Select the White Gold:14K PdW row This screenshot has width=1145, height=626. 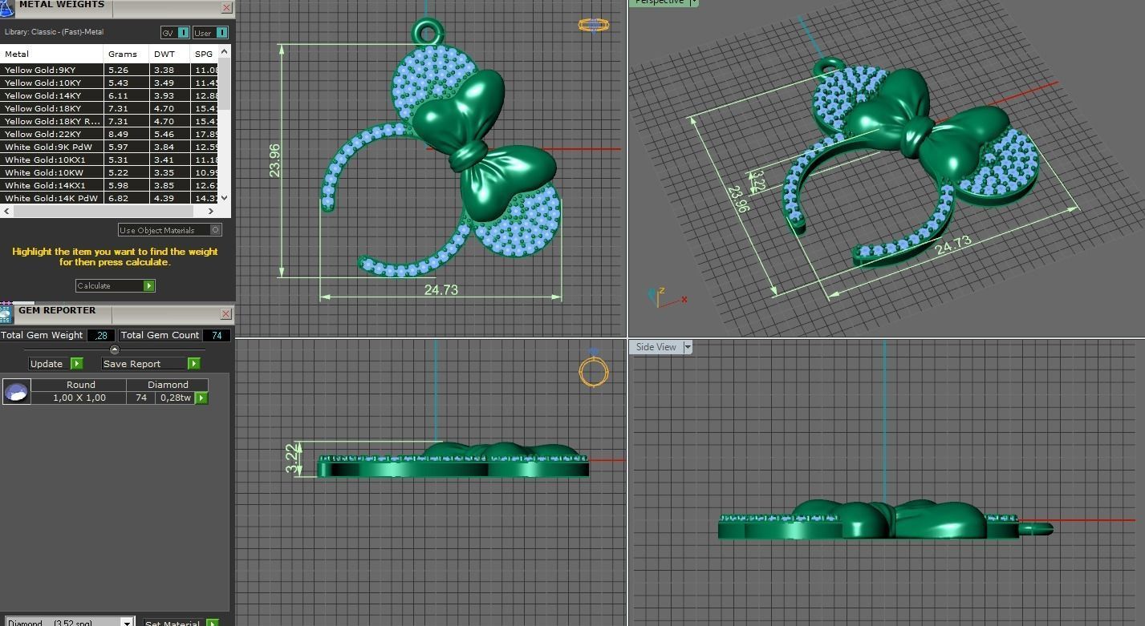(110, 198)
